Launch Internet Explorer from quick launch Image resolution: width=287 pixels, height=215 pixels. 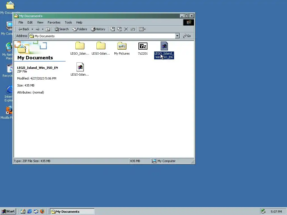(29, 211)
